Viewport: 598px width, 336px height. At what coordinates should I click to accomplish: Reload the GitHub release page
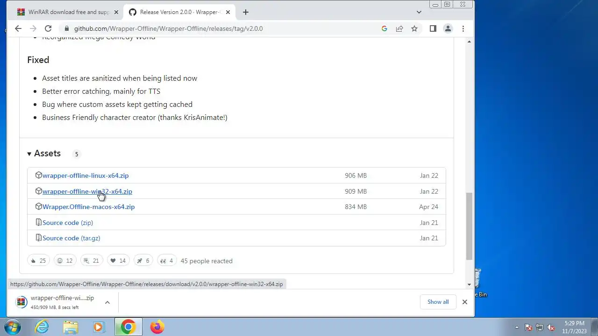pyautogui.click(x=48, y=28)
